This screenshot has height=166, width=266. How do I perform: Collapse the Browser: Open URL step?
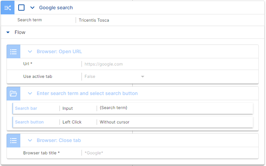coord(30,52)
